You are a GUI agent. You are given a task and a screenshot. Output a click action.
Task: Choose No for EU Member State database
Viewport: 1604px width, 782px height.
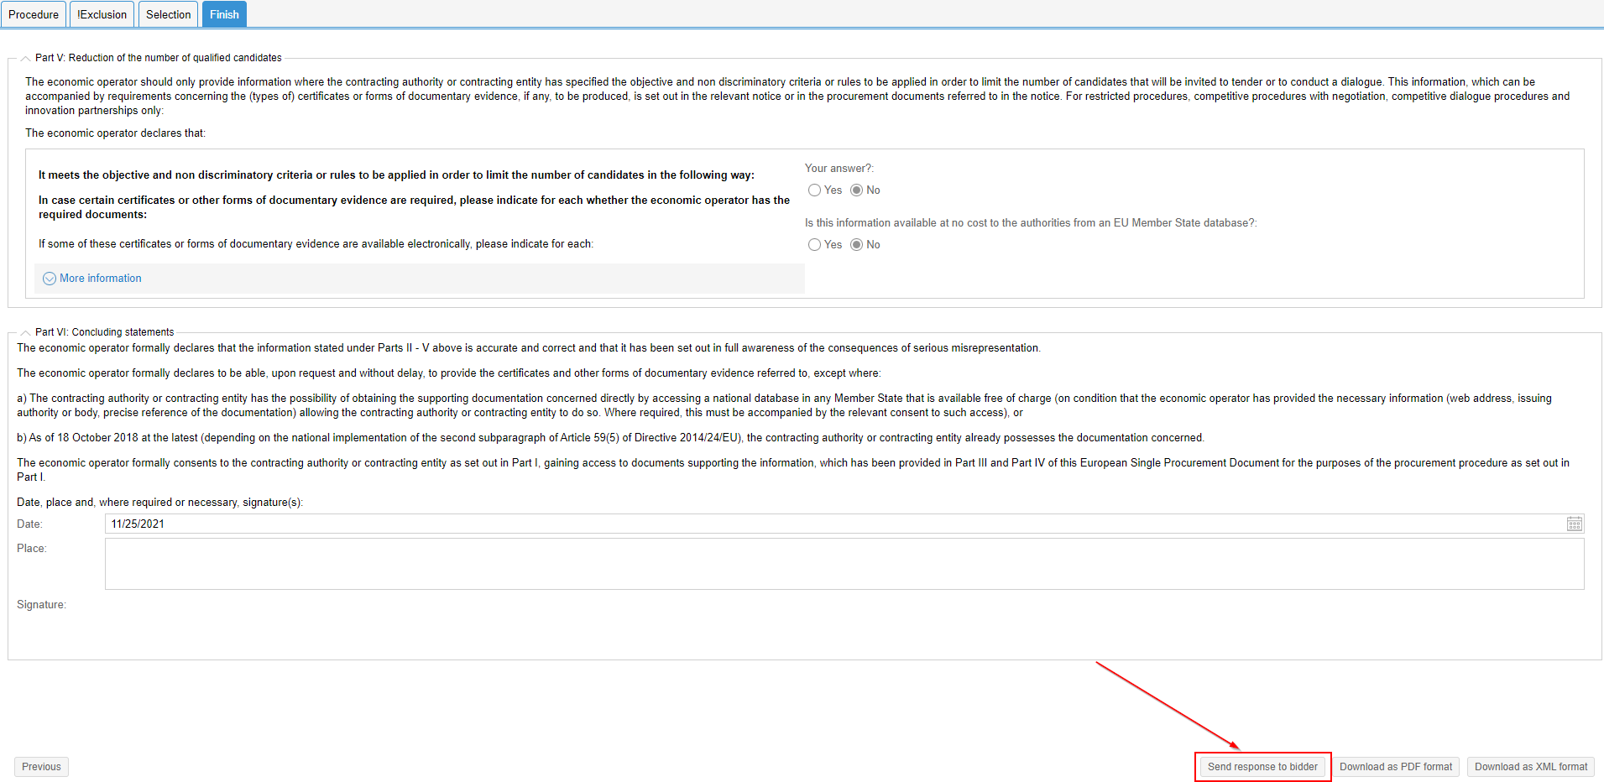tap(856, 245)
